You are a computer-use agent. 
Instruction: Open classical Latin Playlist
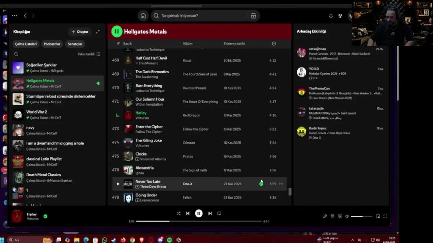tap(58, 162)
